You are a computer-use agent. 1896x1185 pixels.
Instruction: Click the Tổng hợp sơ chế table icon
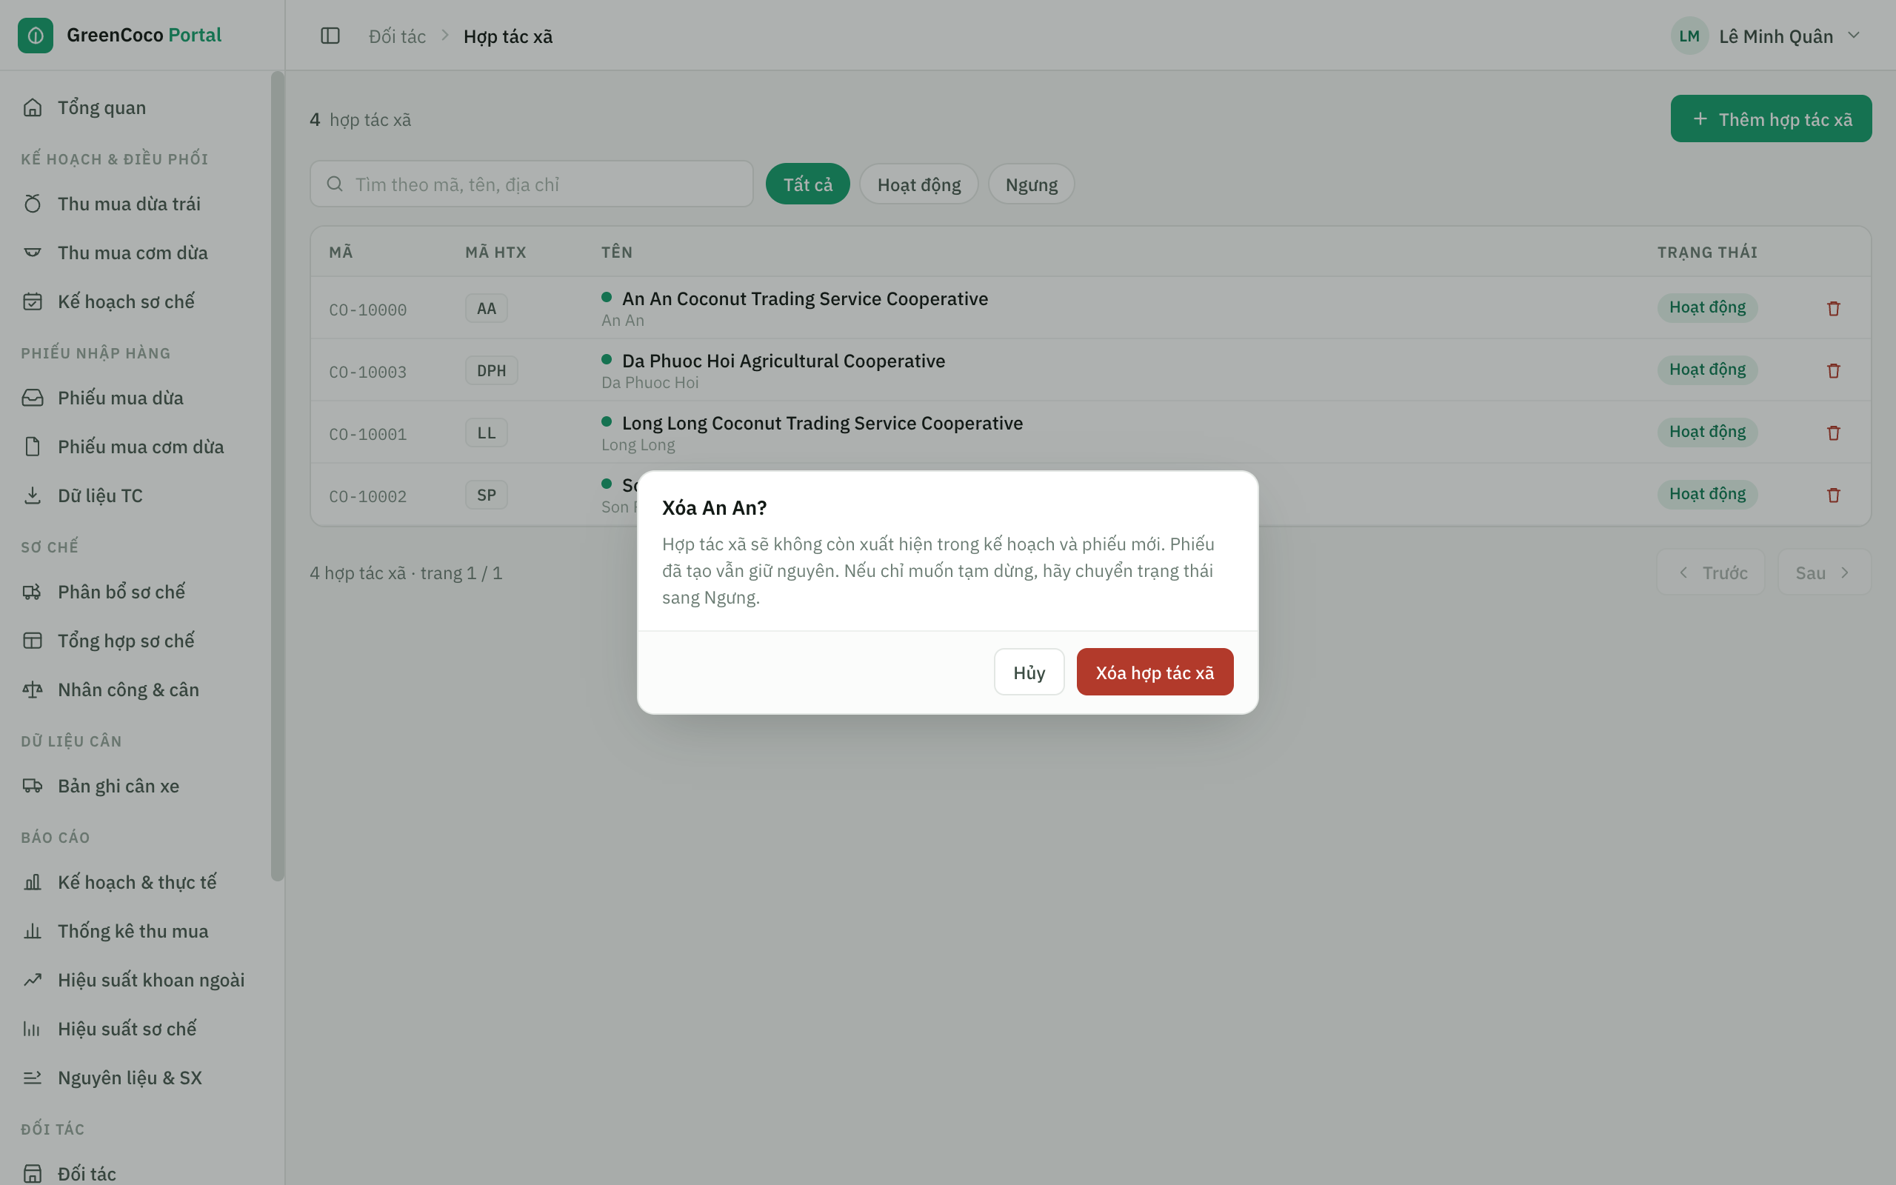tap(32, 641)
